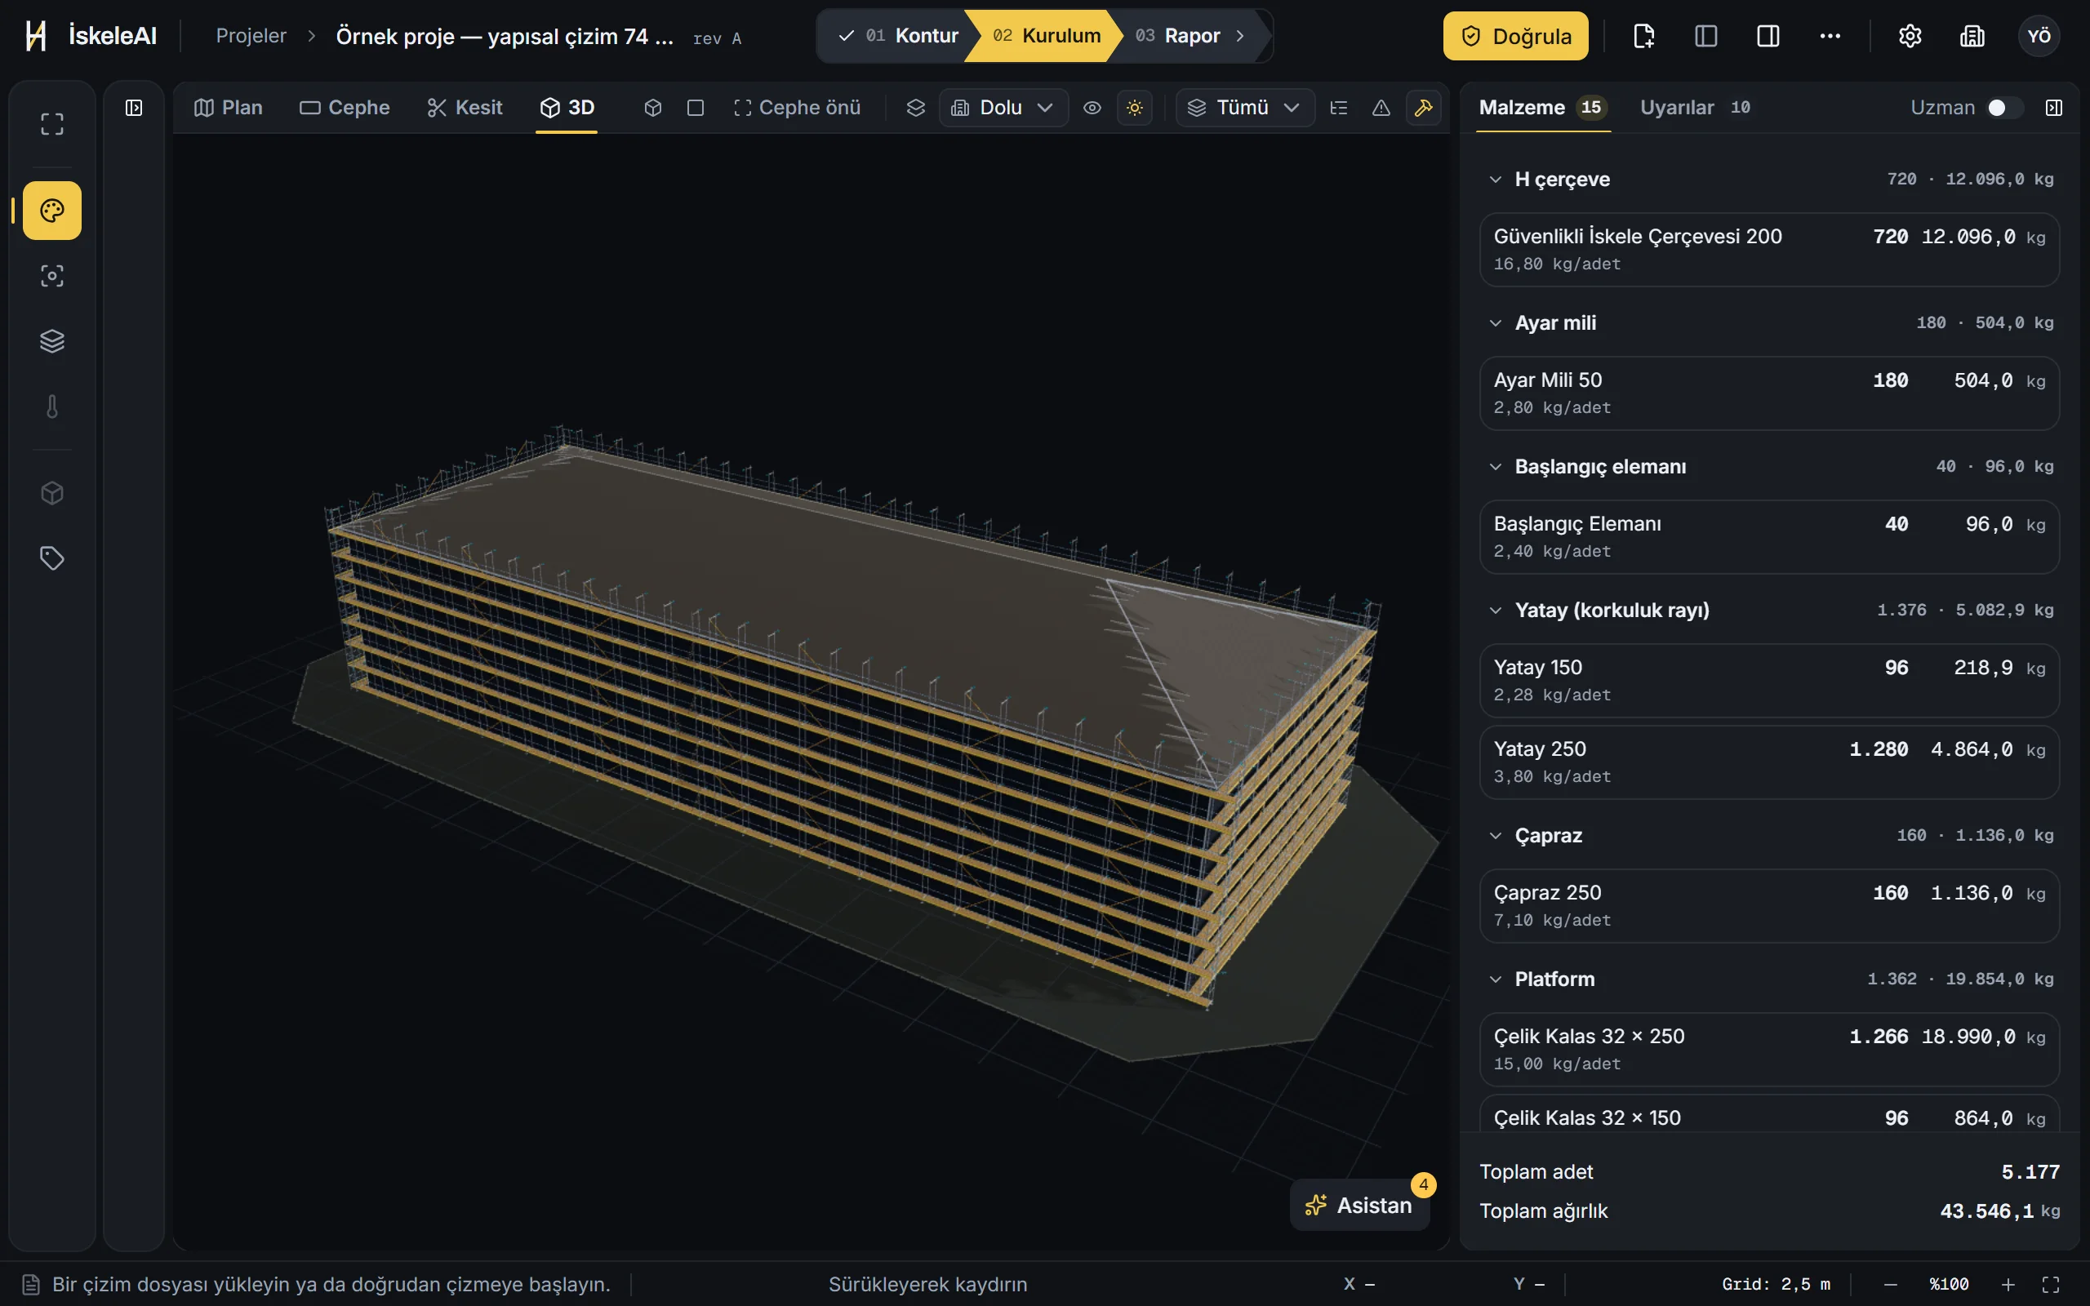The width and height of the screenshot is (2090, 1306).
Task: Click the three-dot more options icon
Action: 1830,36
